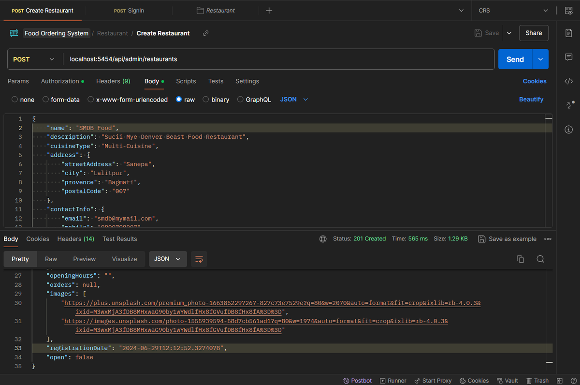Open the request Scripts tab
This screenshot has width=580, height=385.
186,81
